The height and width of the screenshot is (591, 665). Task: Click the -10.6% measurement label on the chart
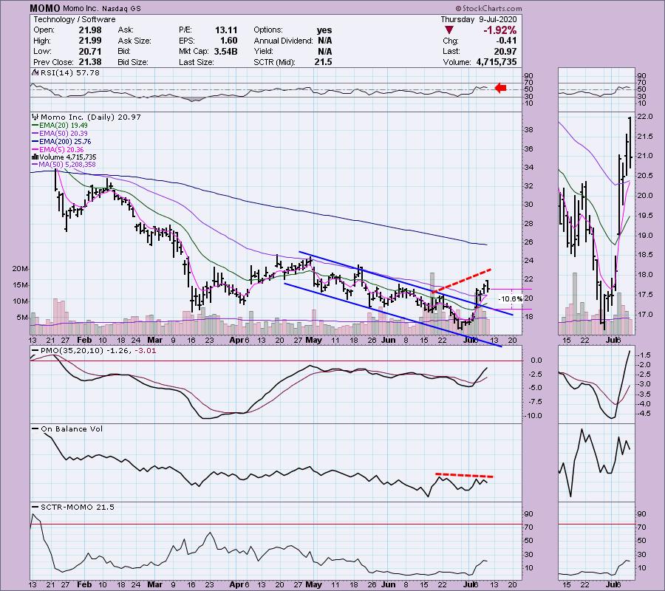click(x=510, y=299)
